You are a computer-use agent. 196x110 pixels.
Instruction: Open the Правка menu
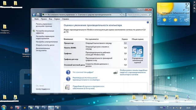44,19
